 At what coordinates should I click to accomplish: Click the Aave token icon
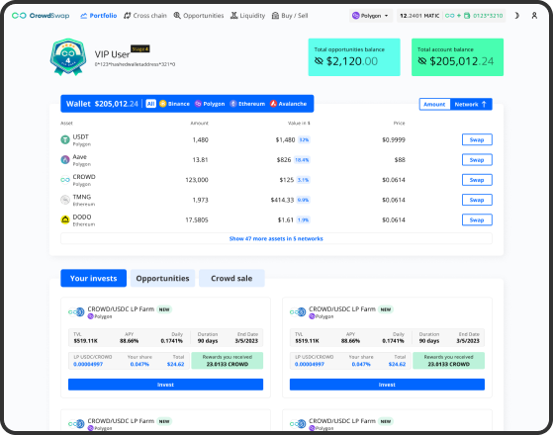click(65, 160)
